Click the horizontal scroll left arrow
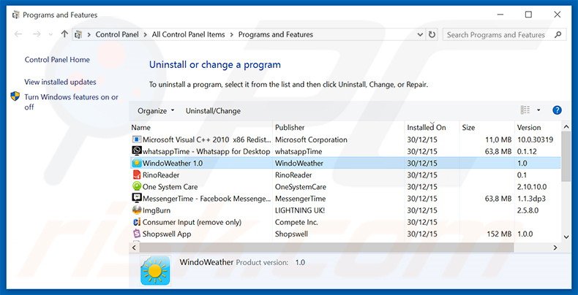Image resolution: width=578 pixels, height=295 pixels. [x=134, y=248]
